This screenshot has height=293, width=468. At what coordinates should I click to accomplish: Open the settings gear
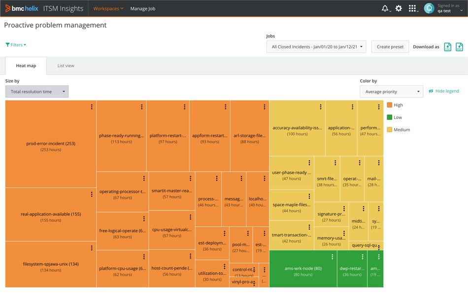click(399, 8)
